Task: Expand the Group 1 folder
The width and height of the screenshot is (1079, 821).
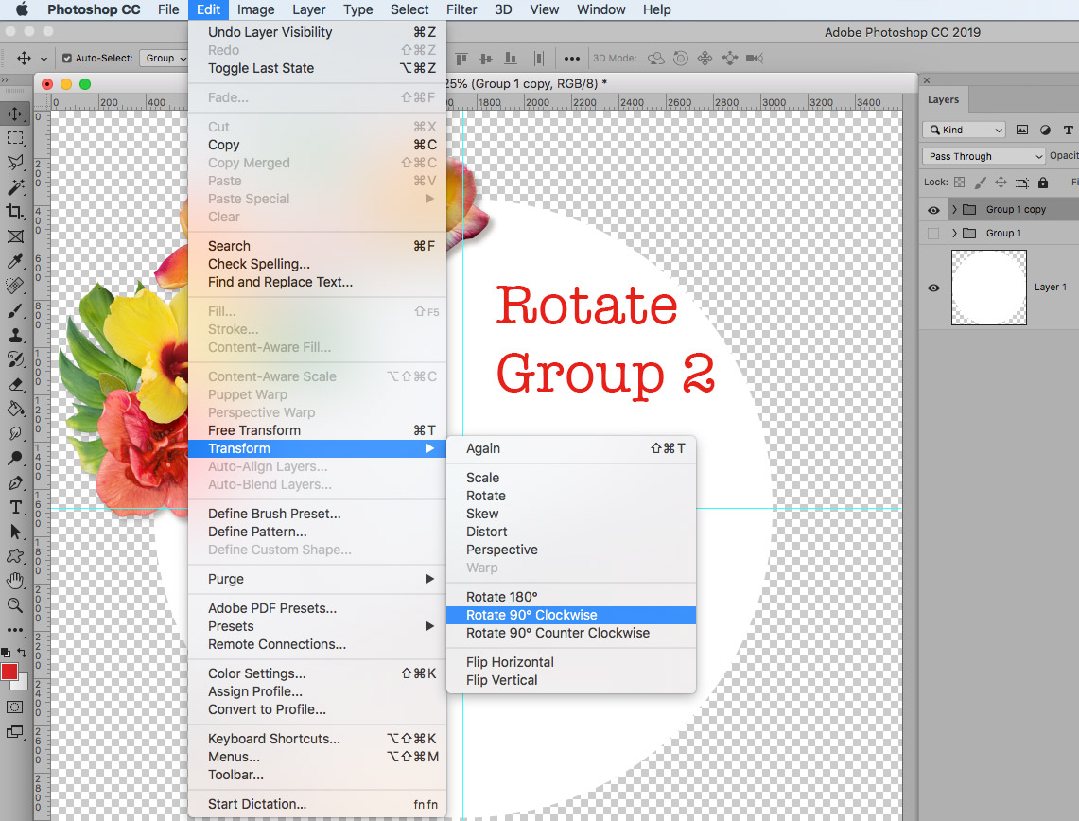Action: [x=954, y=234]
